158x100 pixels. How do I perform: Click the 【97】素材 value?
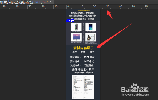[x=89, y=57]
